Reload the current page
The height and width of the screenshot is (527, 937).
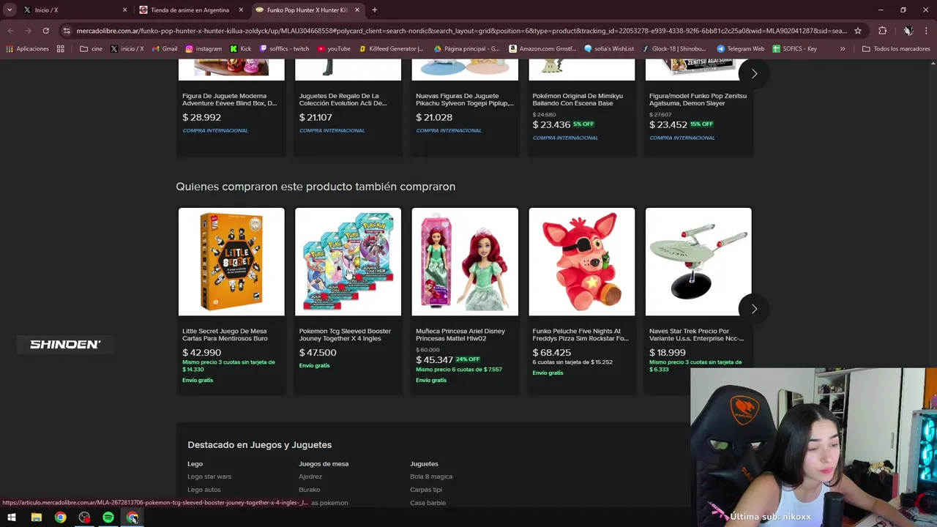point(45,31)
